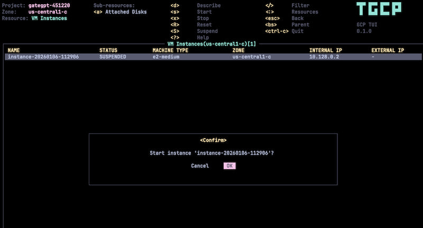The image size is (423, 228).
Task: Click the EXTERNAL IP column header
Action: (388, 50)
